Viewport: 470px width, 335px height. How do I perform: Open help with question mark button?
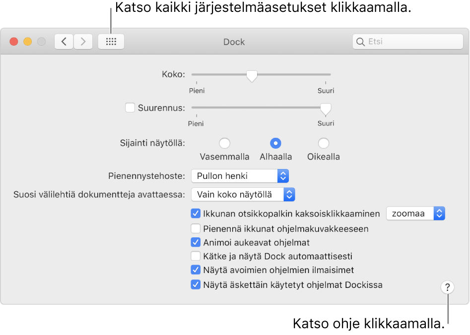click(447, 287)
